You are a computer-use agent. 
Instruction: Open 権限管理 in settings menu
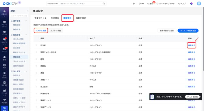click(17, 30)
